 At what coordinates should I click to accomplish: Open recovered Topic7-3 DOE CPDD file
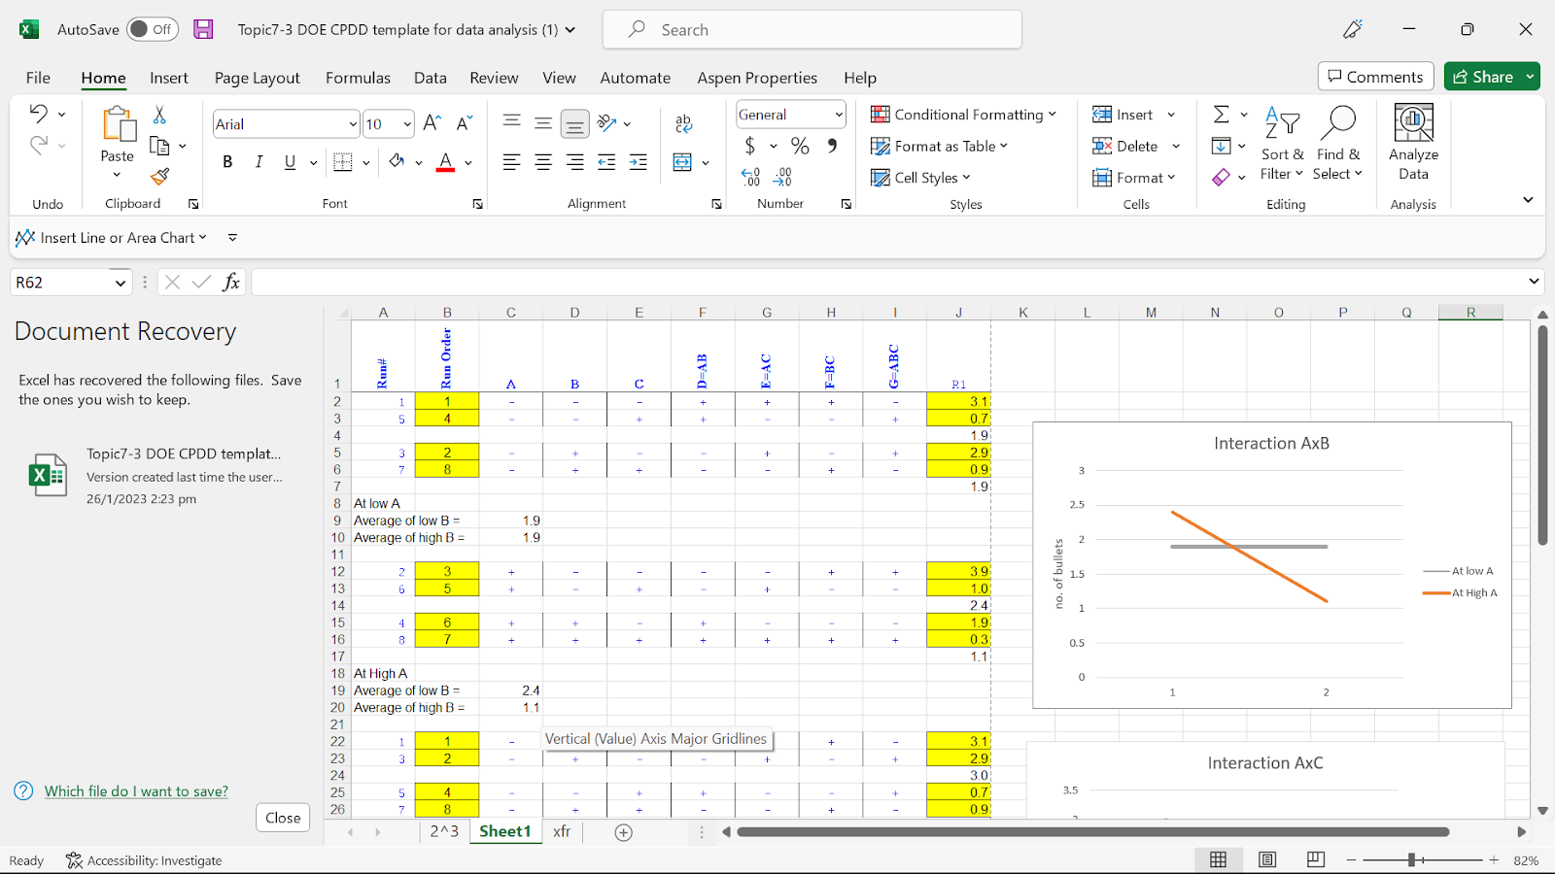click(x=160, y=476)
